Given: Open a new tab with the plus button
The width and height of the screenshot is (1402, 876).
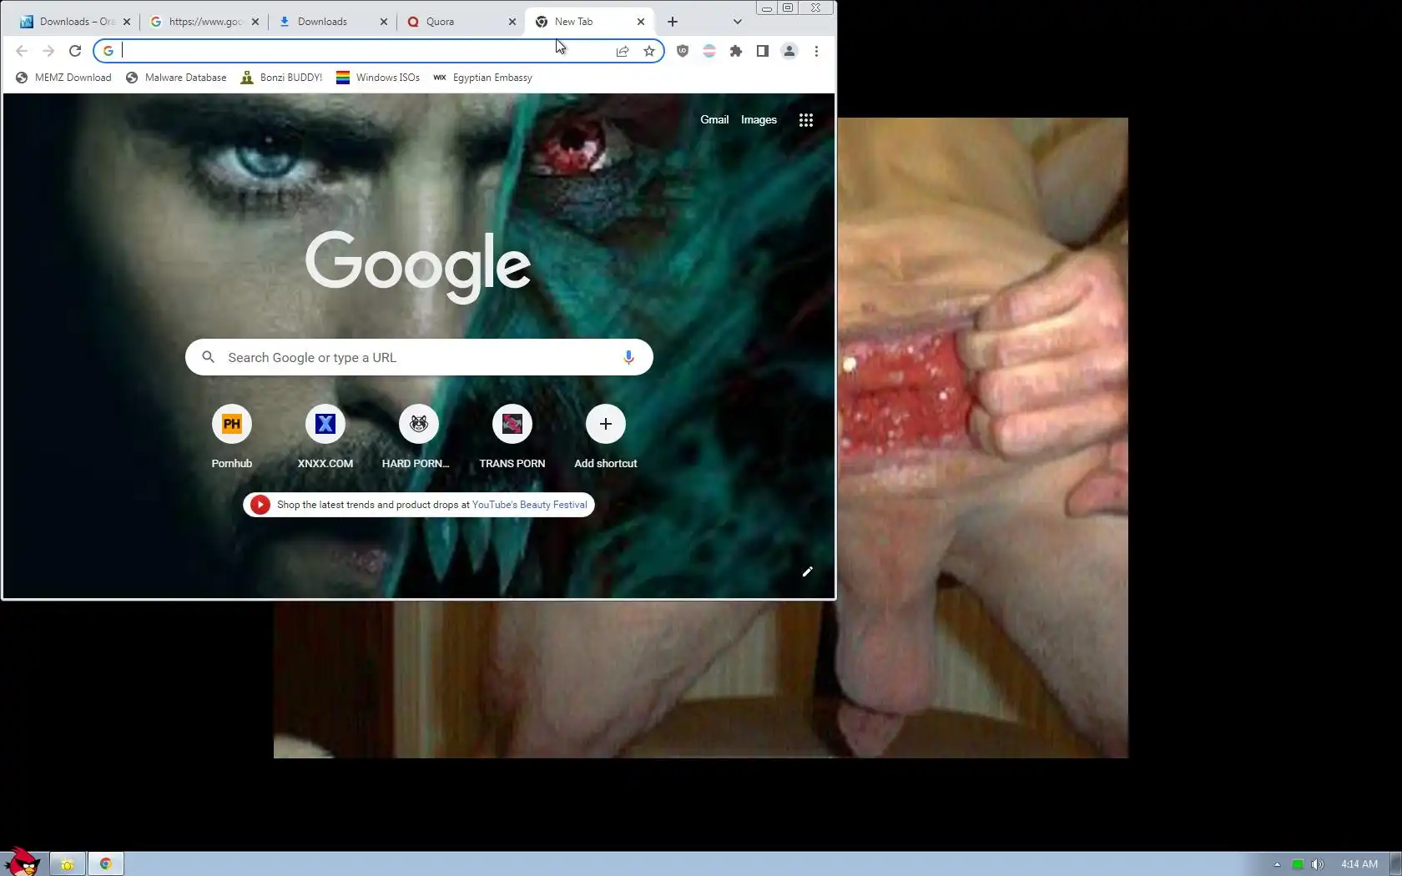Looking at the screenshot, I should (673, 22).
